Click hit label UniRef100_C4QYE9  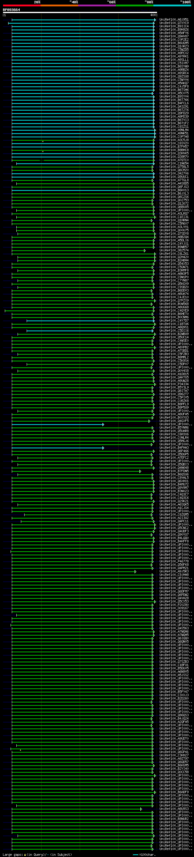pyautogui.click(x=174, y=310)
